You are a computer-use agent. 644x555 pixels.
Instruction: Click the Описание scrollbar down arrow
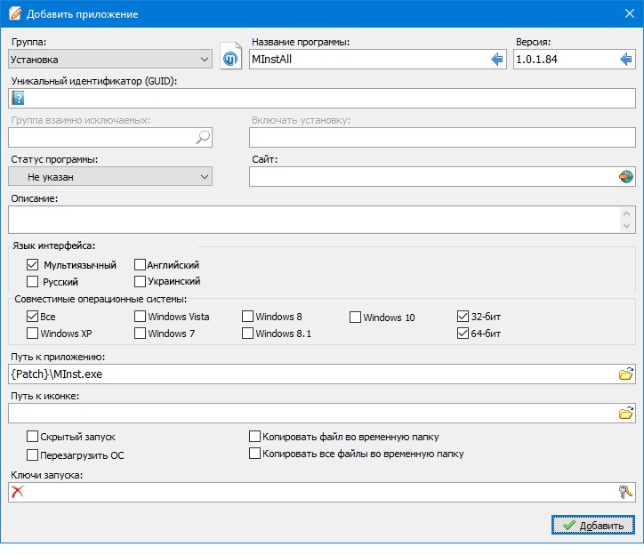pyautogui.click(x=629, y=225)
